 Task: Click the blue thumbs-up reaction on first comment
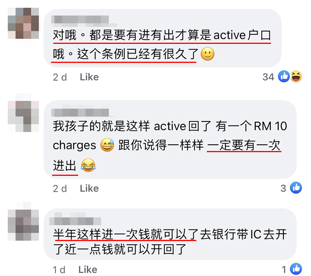pos(284,76)
